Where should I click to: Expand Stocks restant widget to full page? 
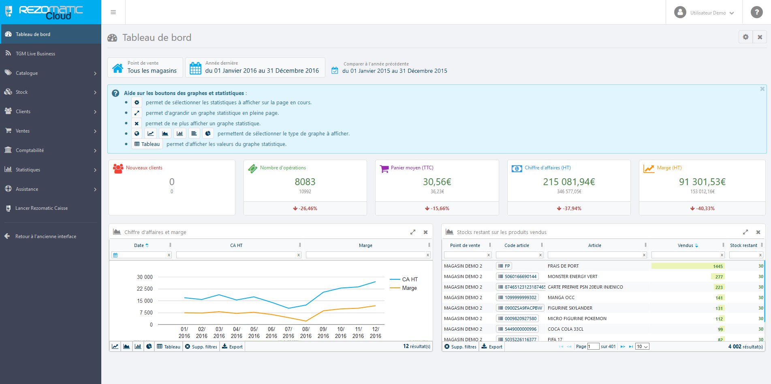745,232
